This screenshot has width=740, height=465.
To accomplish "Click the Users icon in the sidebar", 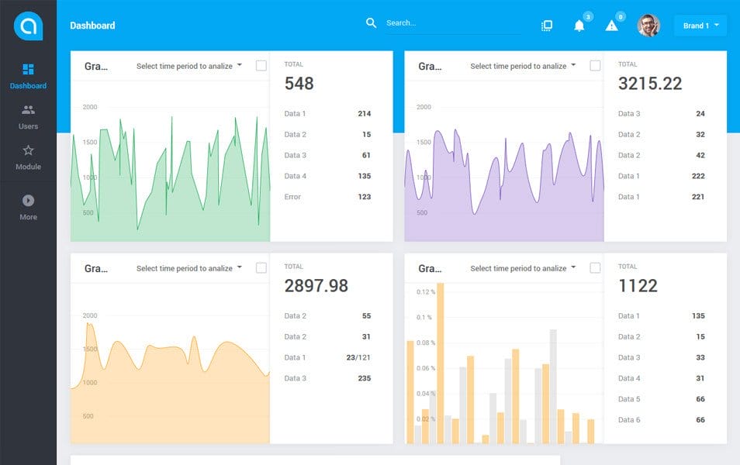I will coord(28,110).
